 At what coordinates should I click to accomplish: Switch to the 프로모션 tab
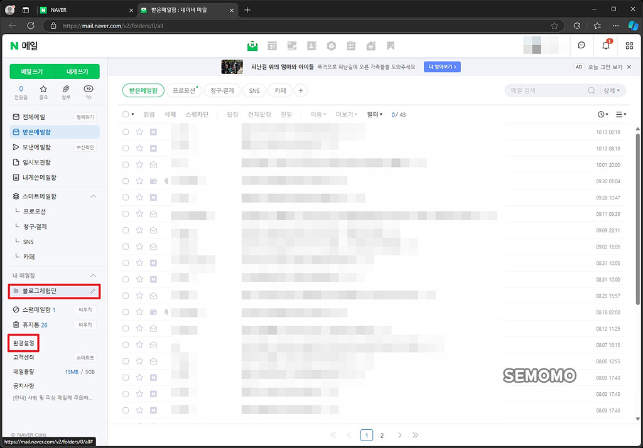[184, 90]
